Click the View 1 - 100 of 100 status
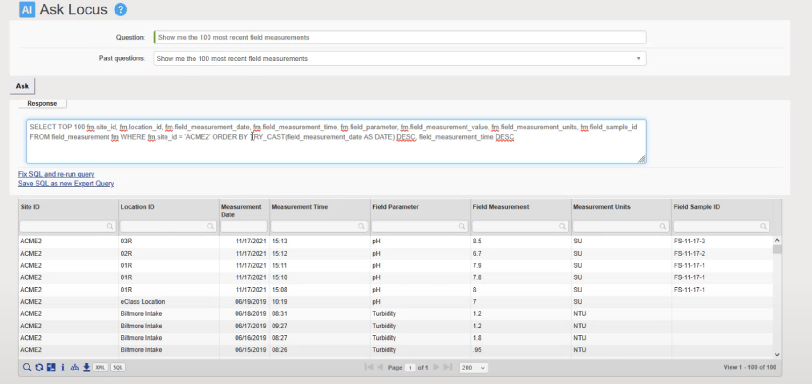This screenshot has width=812, height=384. tap(749, 367)
